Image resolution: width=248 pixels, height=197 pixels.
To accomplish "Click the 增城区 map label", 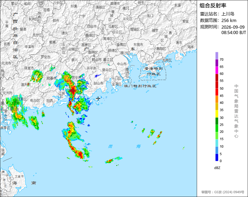I will tap(135, 29).
